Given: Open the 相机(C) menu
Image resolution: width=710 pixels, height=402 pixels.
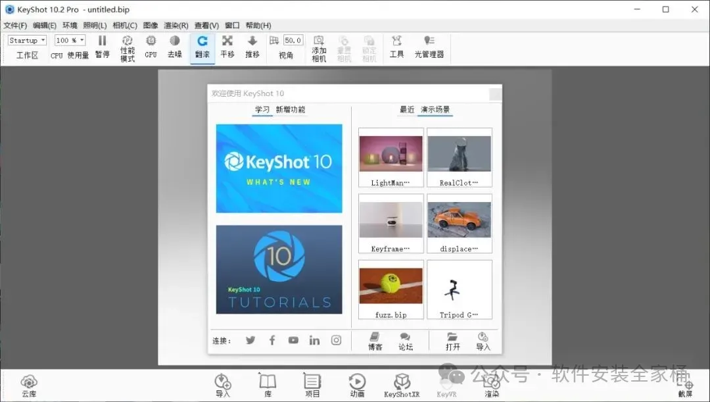Looking at the screenshot, I should [x=125, y=26].
